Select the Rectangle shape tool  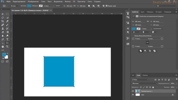[7, 43]
